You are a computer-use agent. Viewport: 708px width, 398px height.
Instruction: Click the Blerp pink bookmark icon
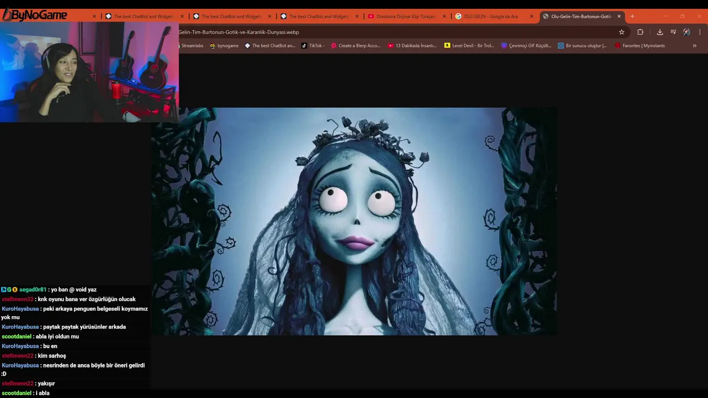tap(334, 45)
